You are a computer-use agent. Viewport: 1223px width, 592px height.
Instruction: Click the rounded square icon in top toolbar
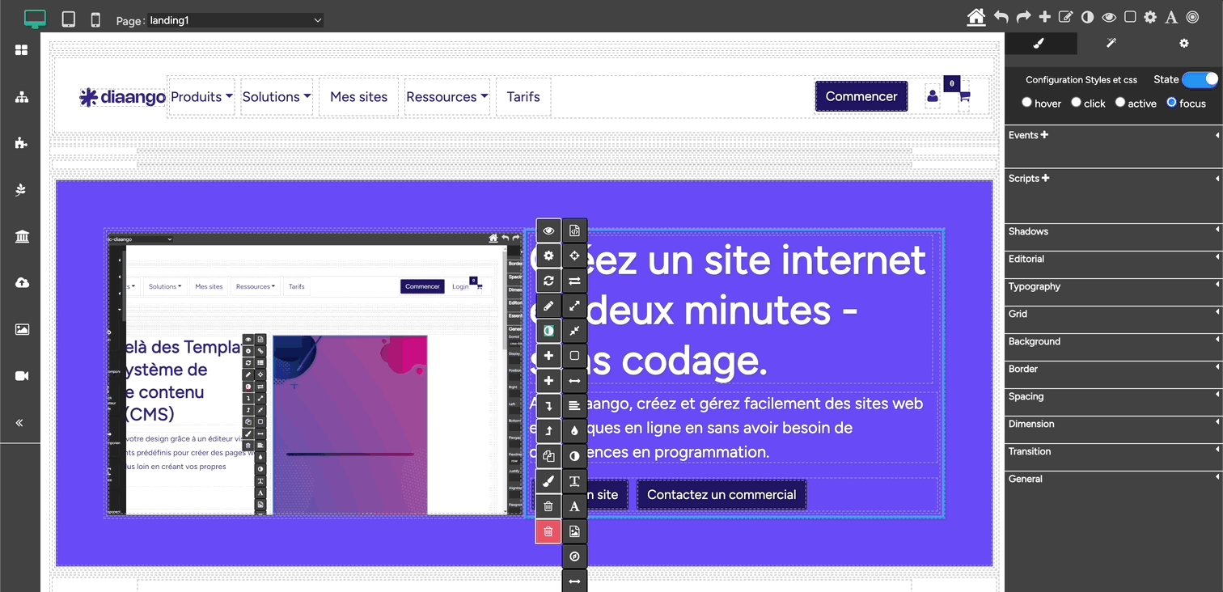[1130, 17]
